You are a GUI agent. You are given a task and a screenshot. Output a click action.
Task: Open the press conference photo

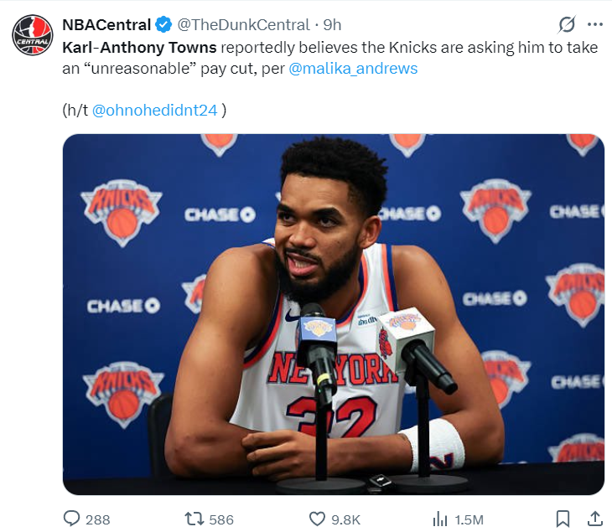click(334, 314)
